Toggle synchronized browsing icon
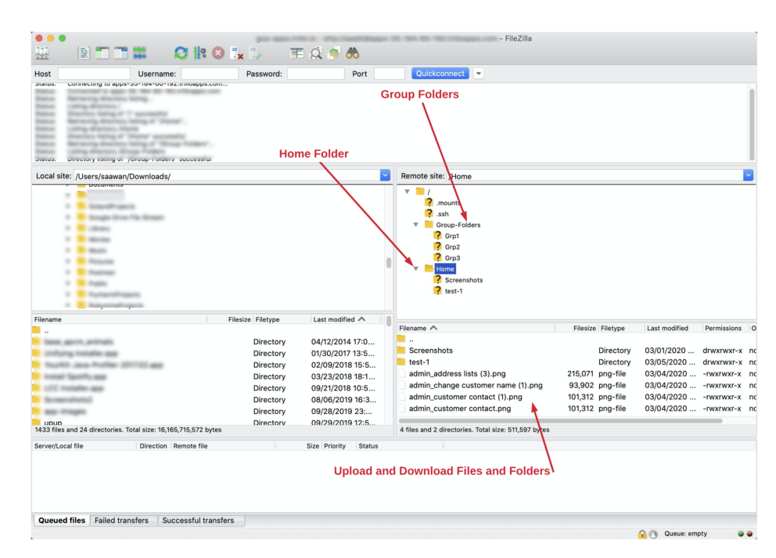This screenshot has height=558, width=776. (334, 53)
